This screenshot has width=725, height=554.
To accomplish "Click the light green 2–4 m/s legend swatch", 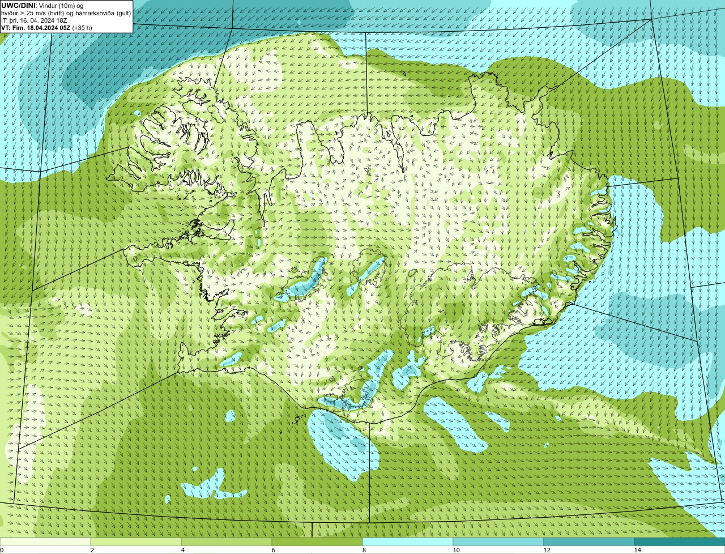I will (x=136, y=542).
